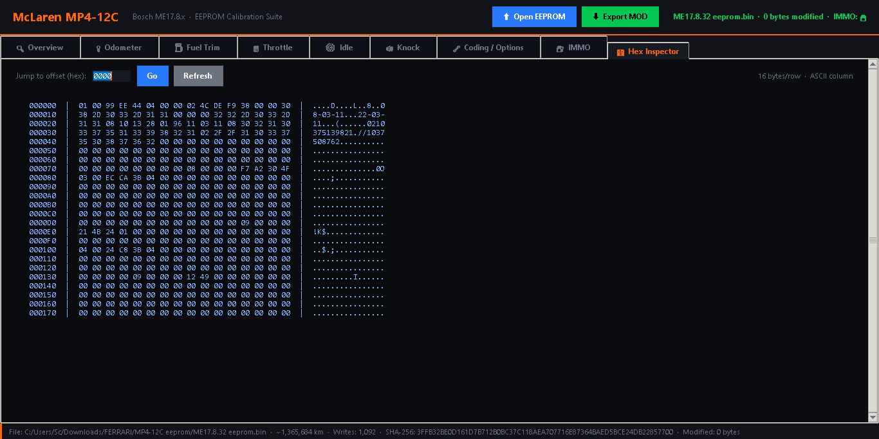This screenshot has width=879, height=439.
Task: Select offset label 0000D0
Action: pyautogui.click(x=42, y=223)
